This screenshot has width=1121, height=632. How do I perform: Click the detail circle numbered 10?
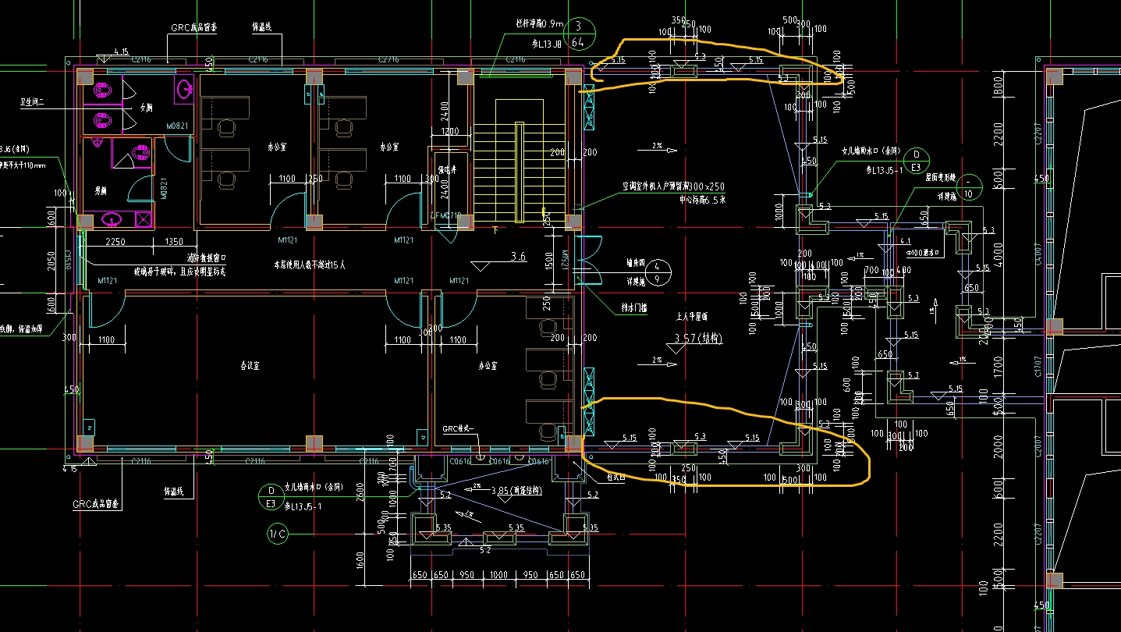point(969,187)
